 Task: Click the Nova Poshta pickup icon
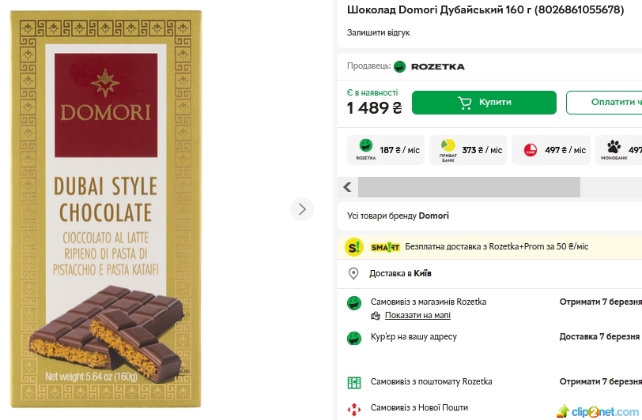click(x=354, y=408)
